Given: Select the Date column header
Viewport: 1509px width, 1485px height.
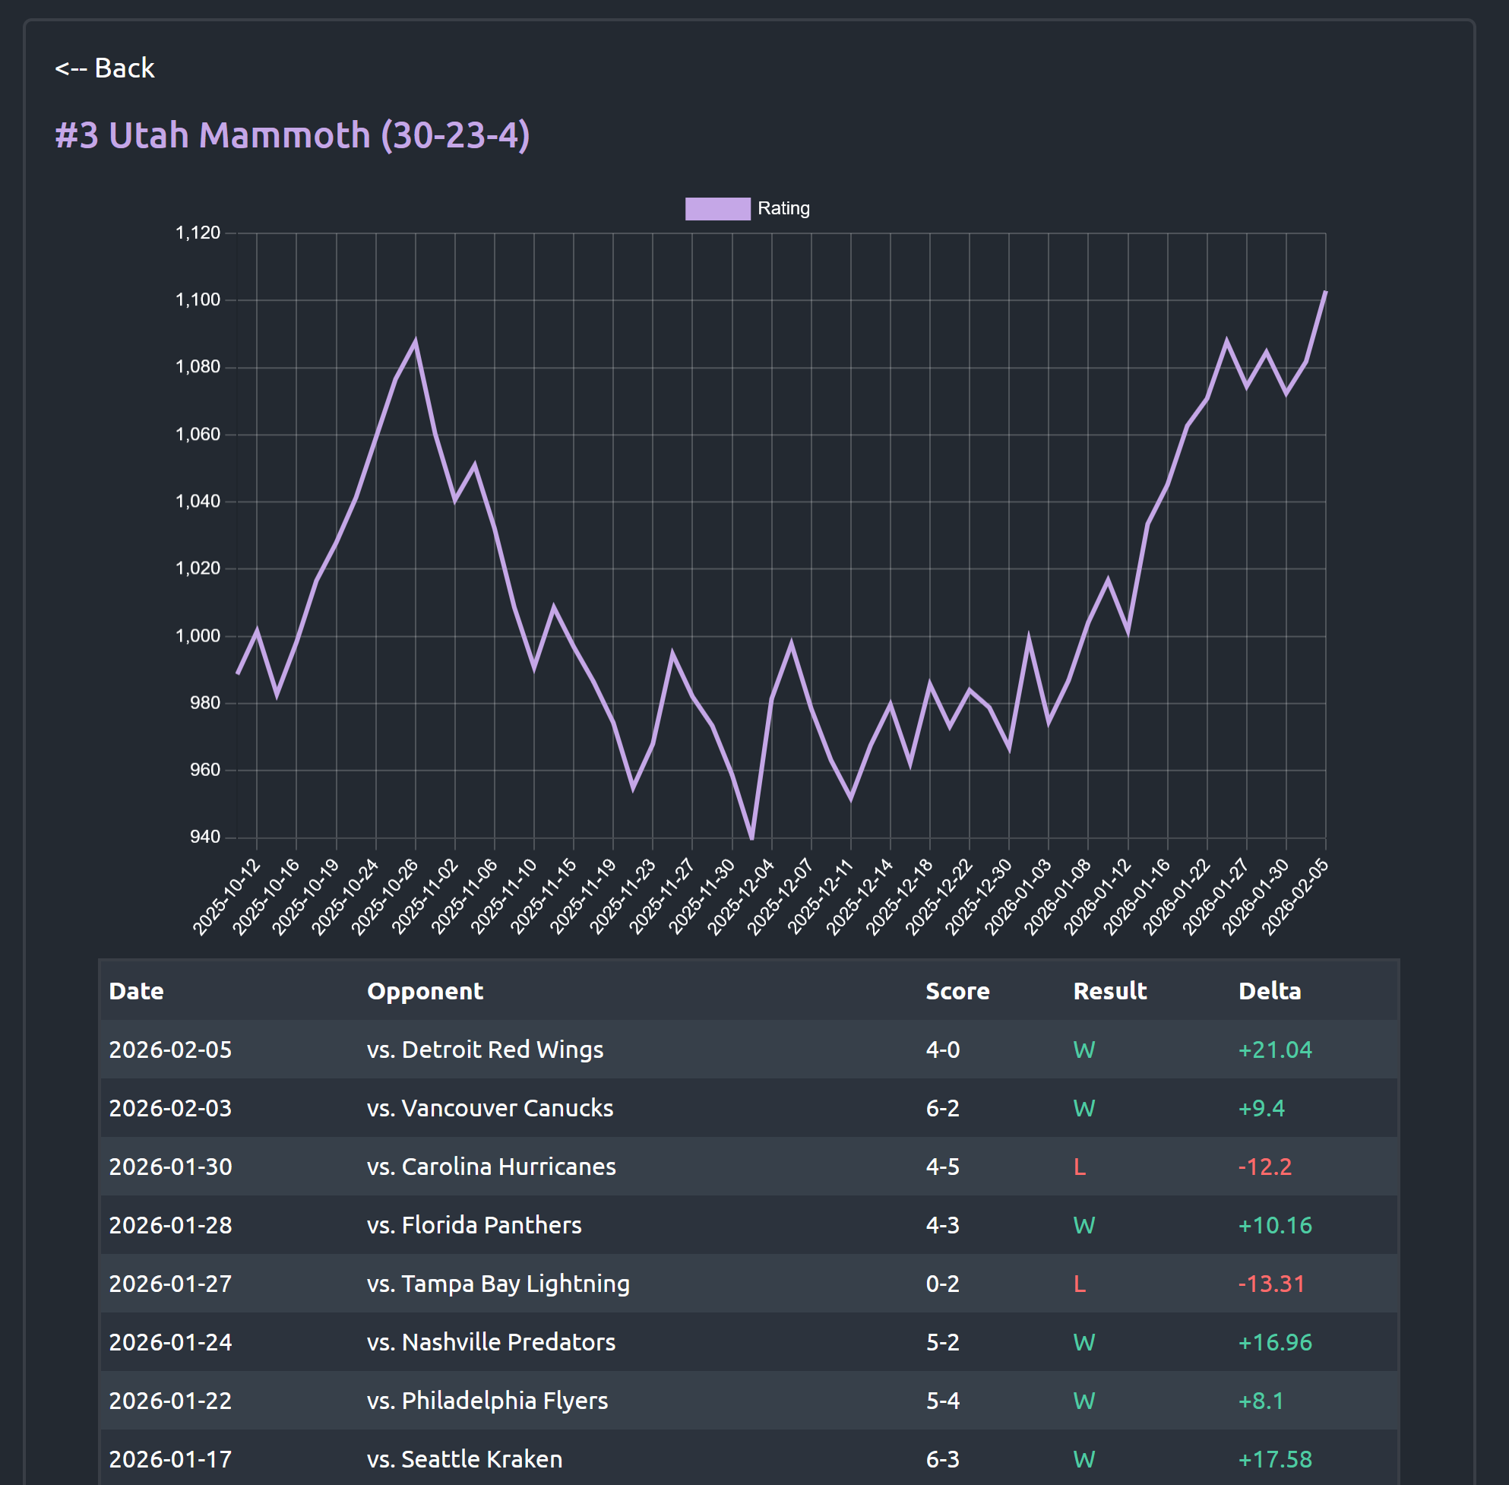Looking at the screenshot, I should pos(136,991).
